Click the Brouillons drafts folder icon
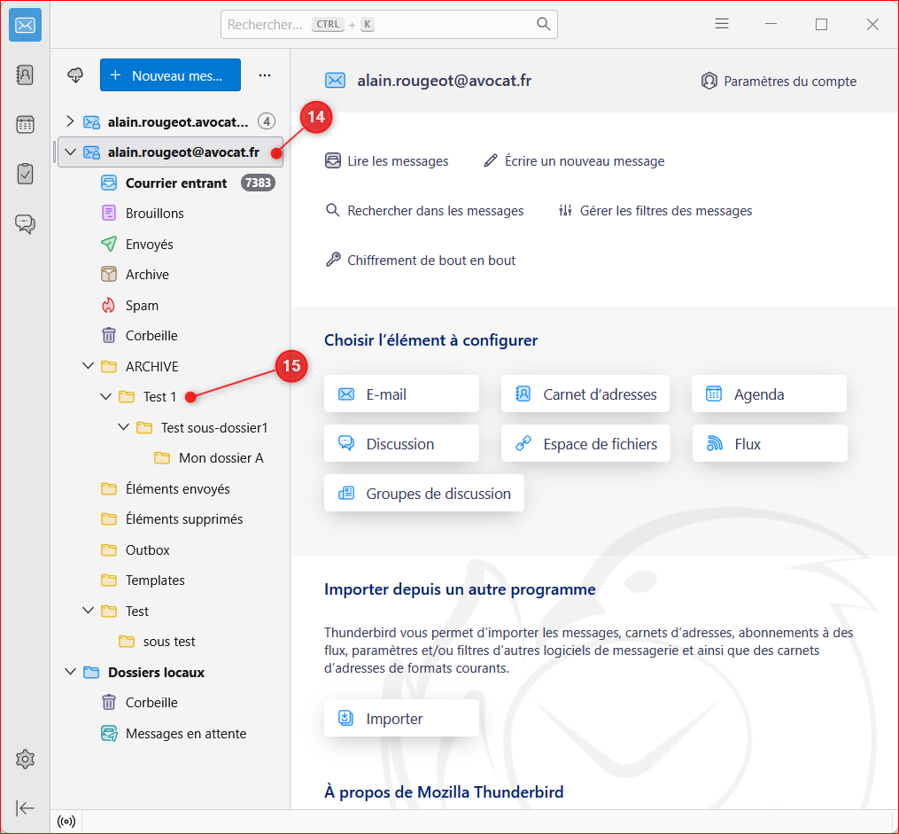This screenshot has height=834, width=899. click(109, 214)
